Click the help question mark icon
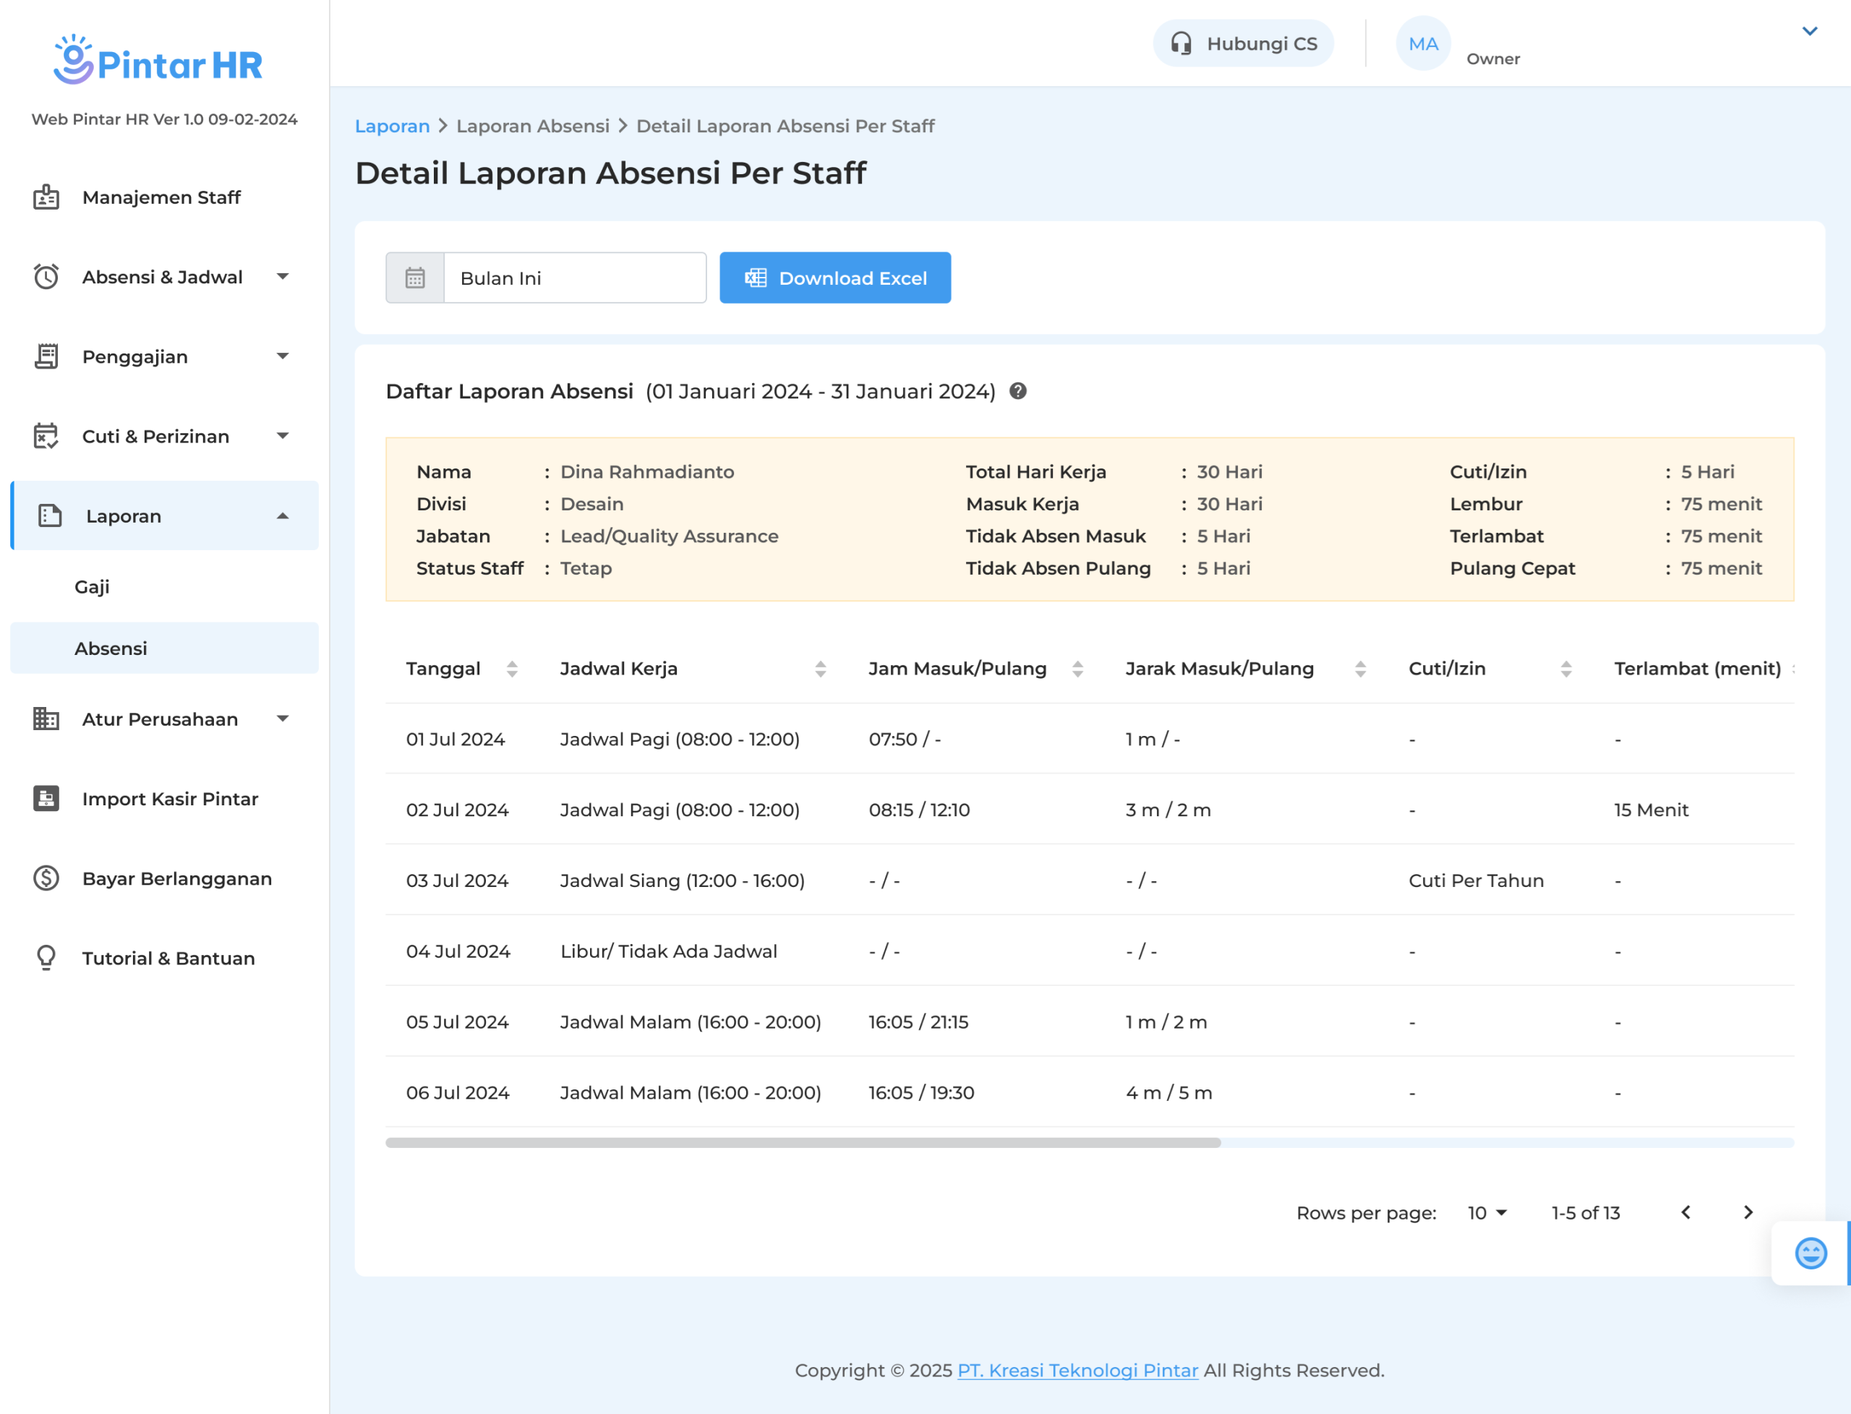 click(x=1017, y=391)
